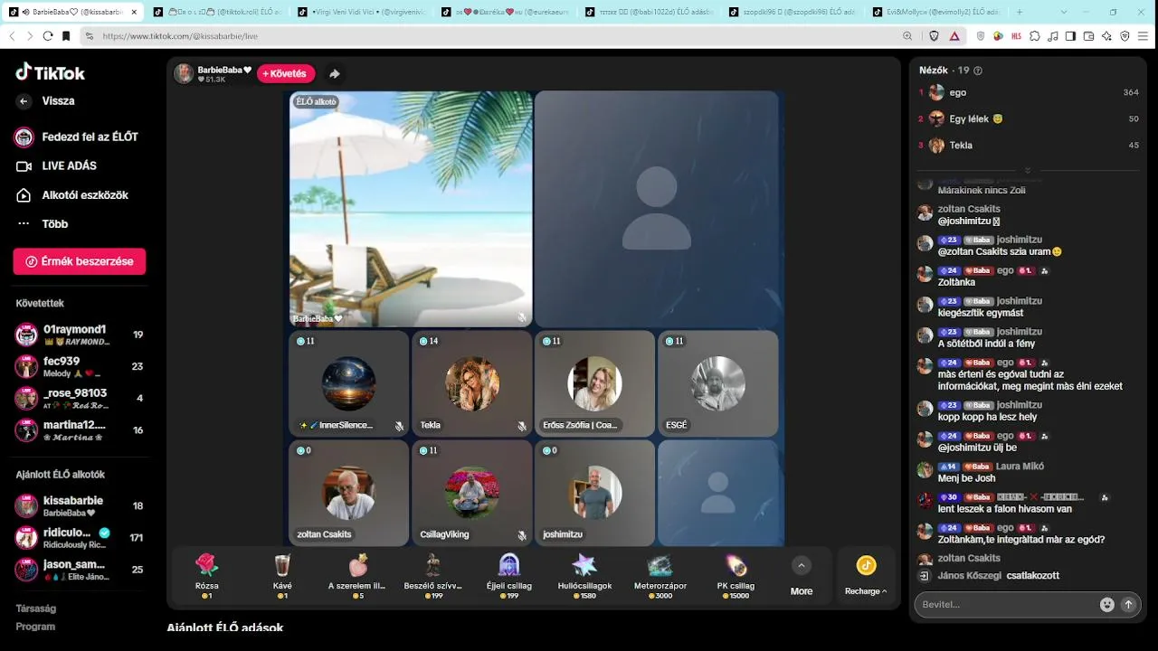Click the Érmék beszerzése button
The width and height of the screenshot is (1158, 651).
(x=80, y=261)
